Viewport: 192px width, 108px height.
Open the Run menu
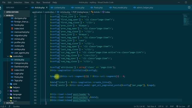(38, 2)
